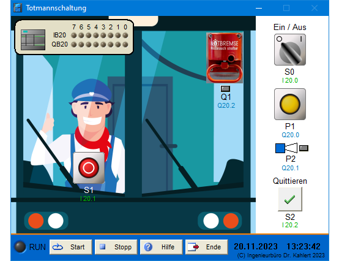Click the PLC module icon in IO panel
Image resolution: width=339 pixels, height=261 pixels.
point(33,40)
